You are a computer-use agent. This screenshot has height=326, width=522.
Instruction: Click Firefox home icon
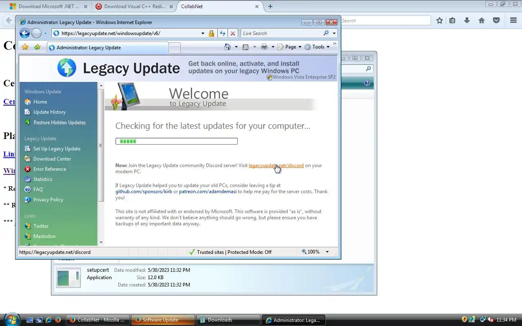coord(482,20)
